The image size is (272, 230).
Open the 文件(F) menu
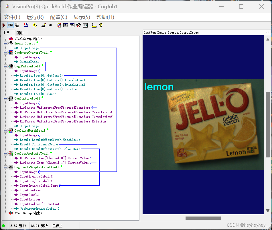pyautogui.click(x=12, y=17)
